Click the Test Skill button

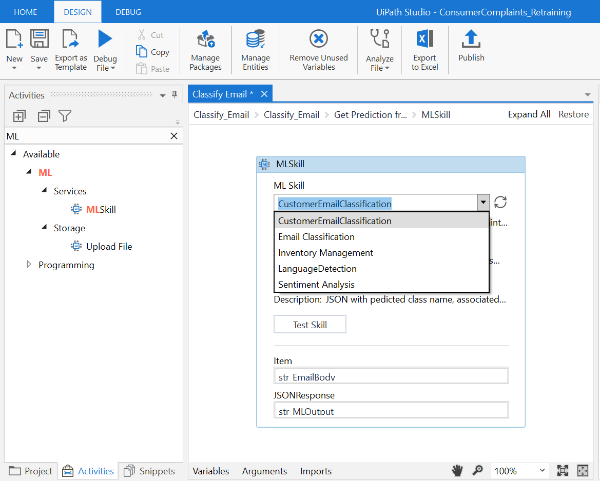(x=310, y=324)
